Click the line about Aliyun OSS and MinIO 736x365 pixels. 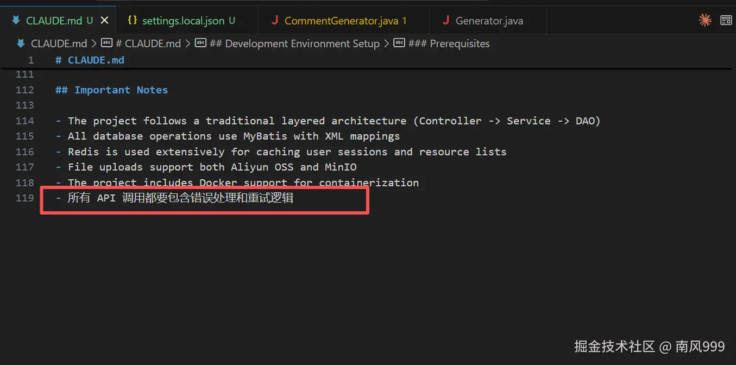click(x=206, y=167)
